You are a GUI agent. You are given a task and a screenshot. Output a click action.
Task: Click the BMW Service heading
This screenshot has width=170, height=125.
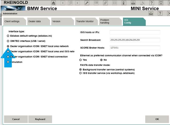click(x=42, y=9)
